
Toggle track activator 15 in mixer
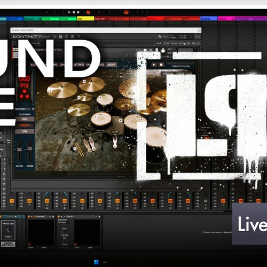[82, 201]
